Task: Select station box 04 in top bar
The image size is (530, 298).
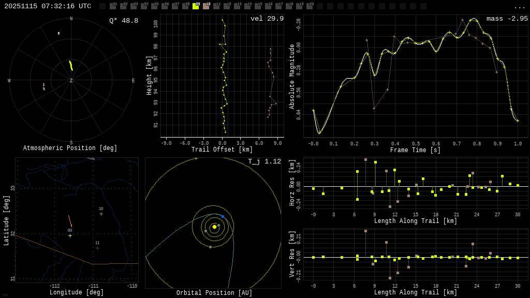Action: (x=144, y=6)
